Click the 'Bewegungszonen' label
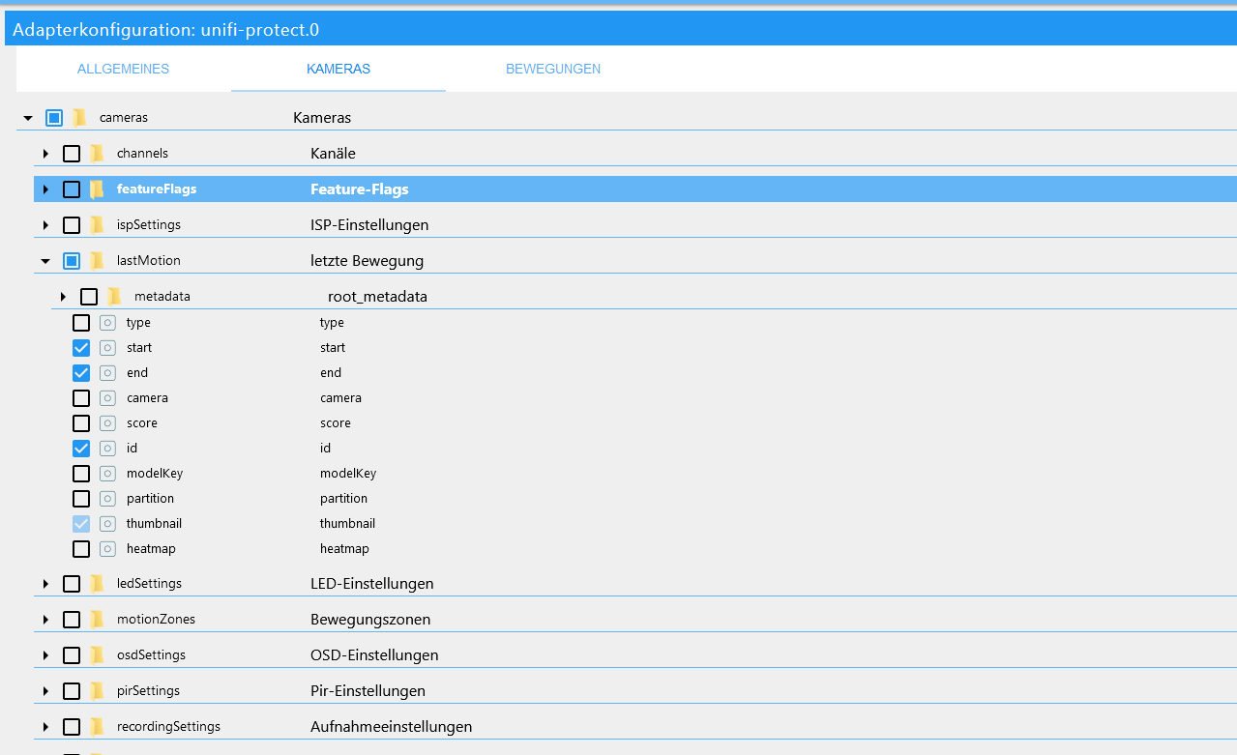1237x755 pixels. coord(370,620)
